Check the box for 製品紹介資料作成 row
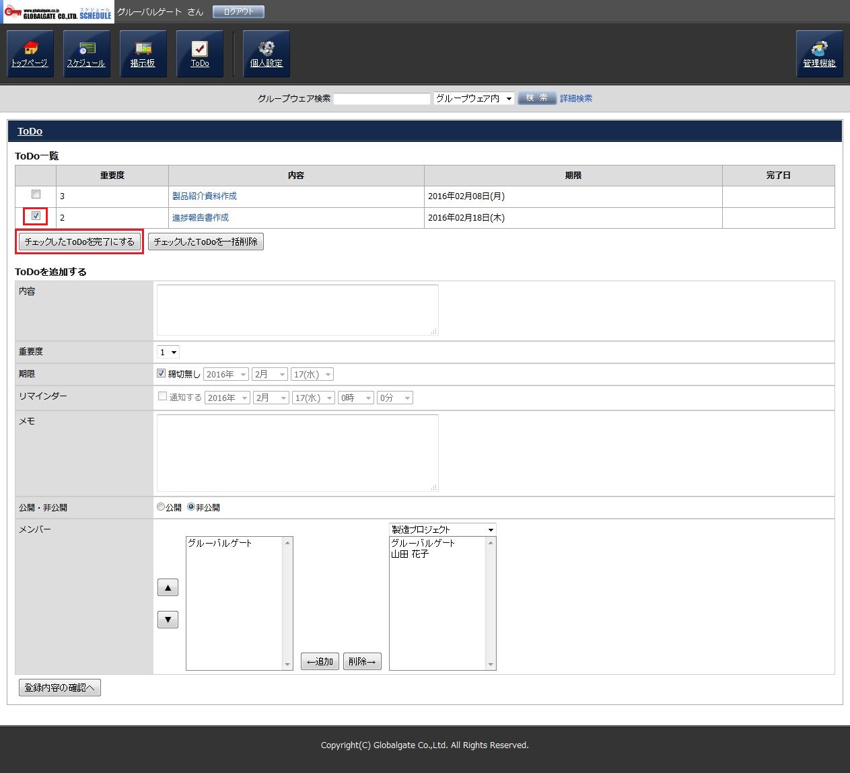This screenshot has height=773, width=850. (x=36, y=194)
